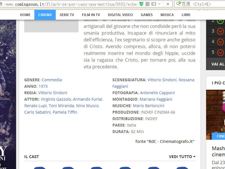Select the 'Italia' country text
Image resolution: width=225 pixels, height=169 pixels.
[x=131, y=125]
